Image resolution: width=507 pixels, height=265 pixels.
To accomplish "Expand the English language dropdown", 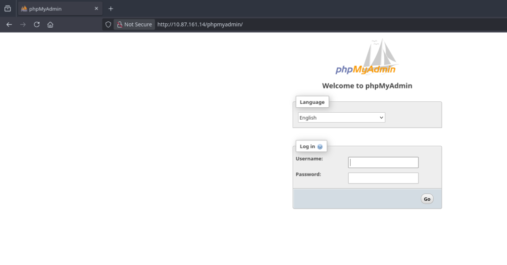I will [341, 118].
